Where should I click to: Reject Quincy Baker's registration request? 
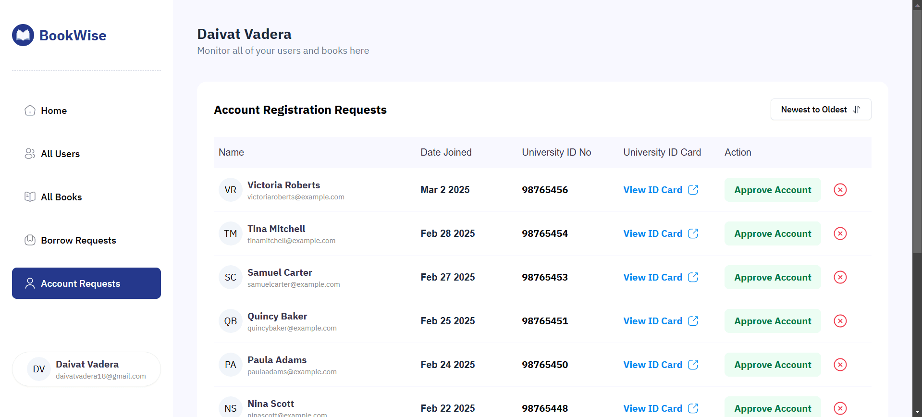(x=840, y=321)
